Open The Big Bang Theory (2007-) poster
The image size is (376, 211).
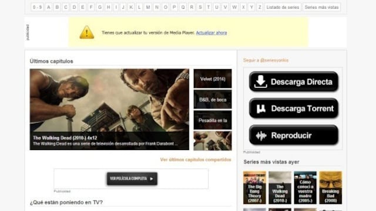click(254, 188)
